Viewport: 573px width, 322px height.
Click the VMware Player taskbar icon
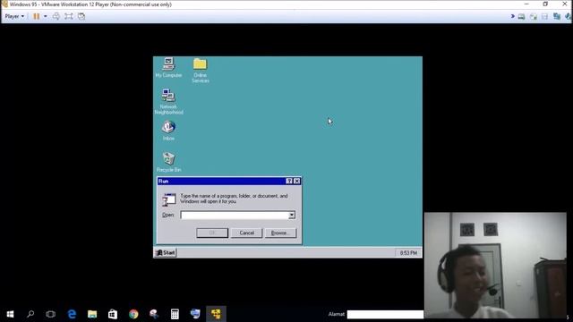(x=216, y=314)
